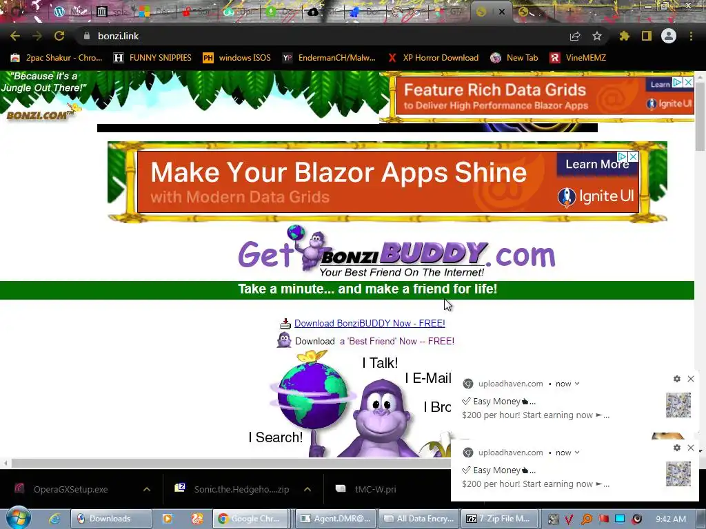Reload the bonzi.link page
Image resolution: width=706 pixels, height=529 pixels.
59,36
